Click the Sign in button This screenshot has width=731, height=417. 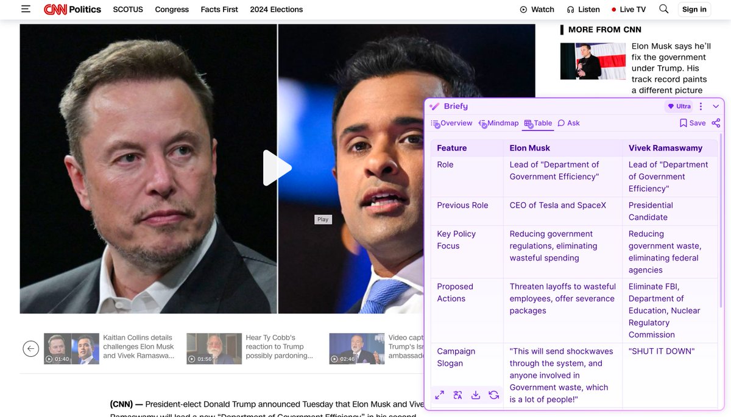pos(694,9)
